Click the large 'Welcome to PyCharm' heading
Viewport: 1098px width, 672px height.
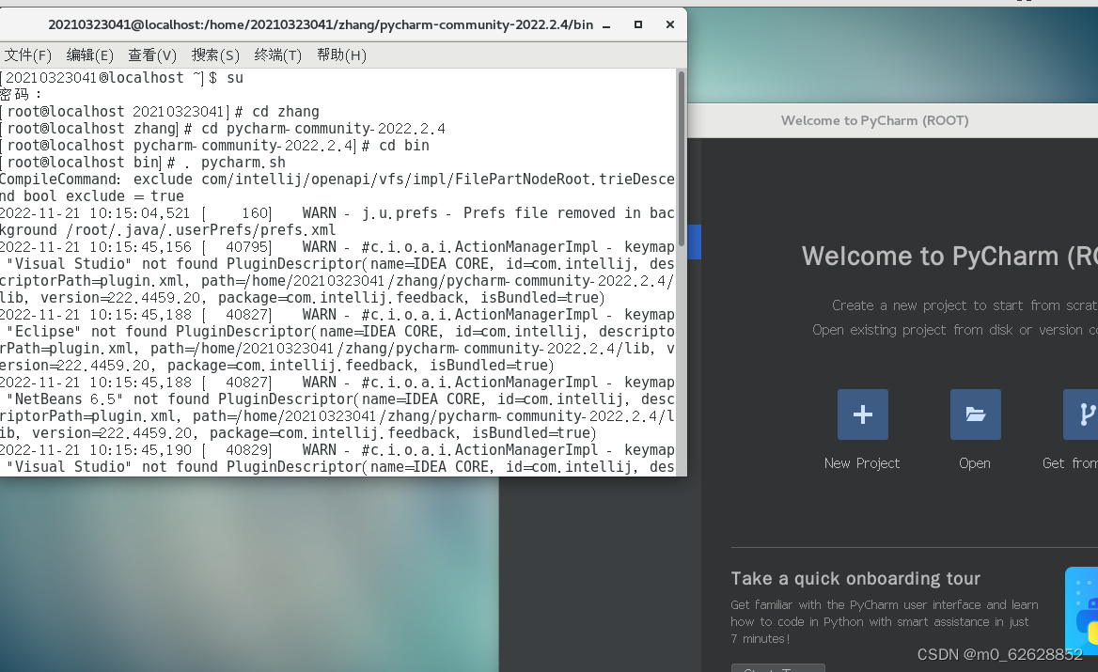tap(949, 257)
